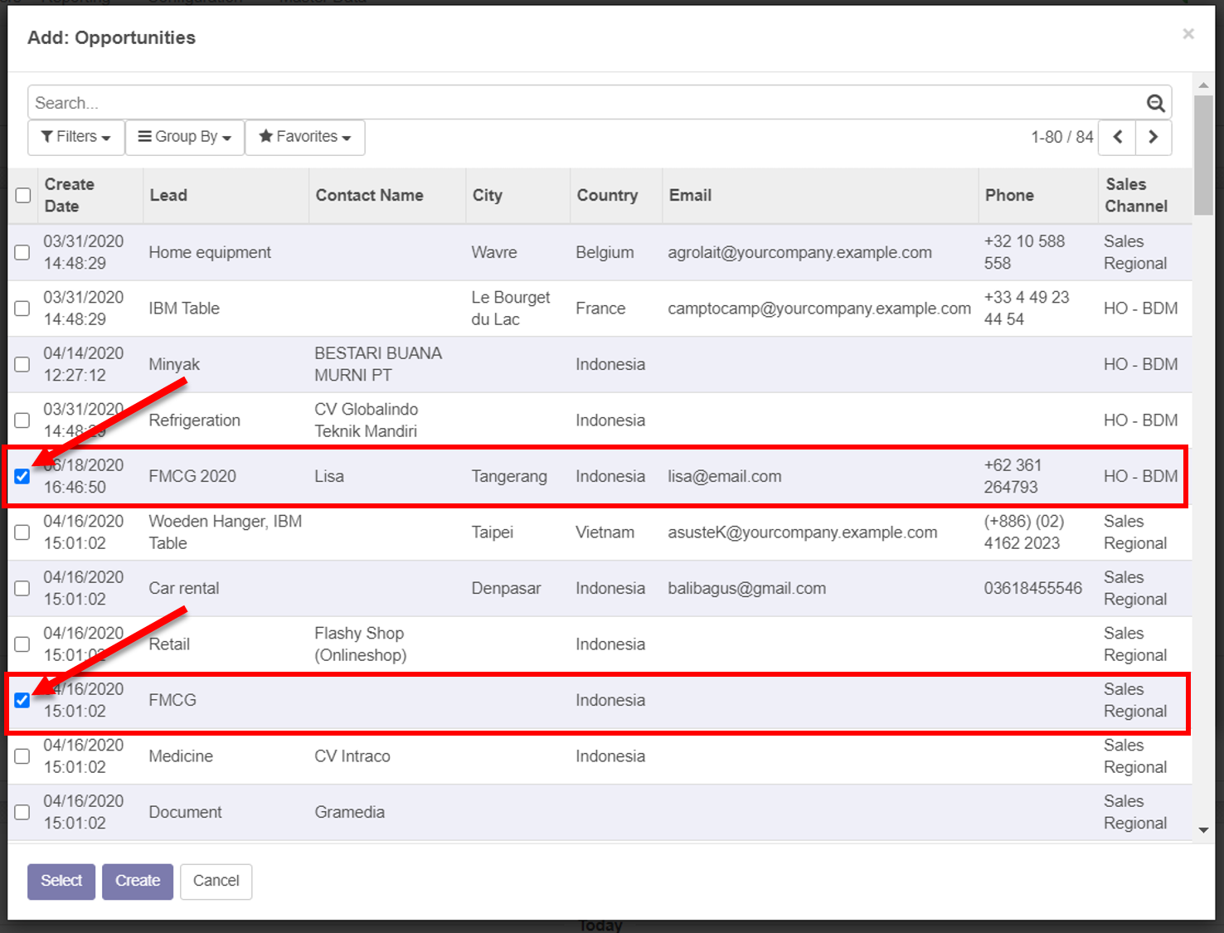Click the Add: Opportunities dialog title
This screenshot has height=933, width=1224.
click(111, 37)
